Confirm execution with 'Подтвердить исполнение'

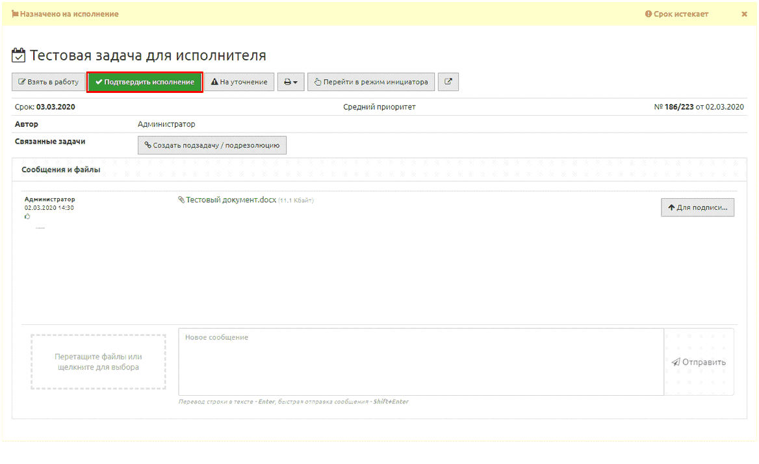(145, 83)
